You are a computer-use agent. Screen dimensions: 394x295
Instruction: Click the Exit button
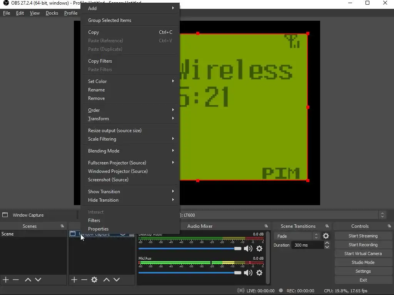tap(363, 280)
